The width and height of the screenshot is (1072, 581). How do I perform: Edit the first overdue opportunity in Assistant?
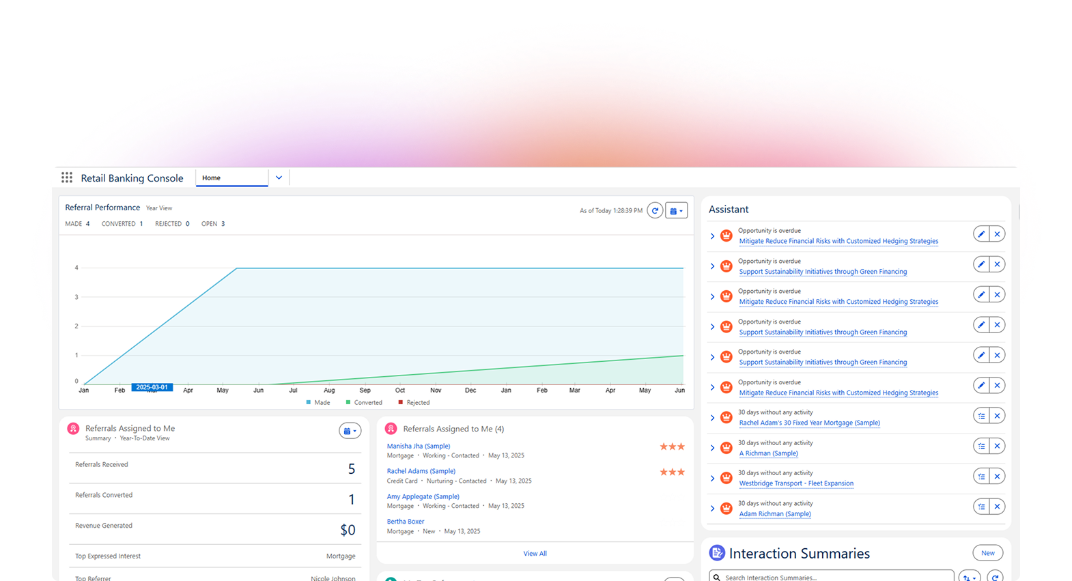click(981, 234)
